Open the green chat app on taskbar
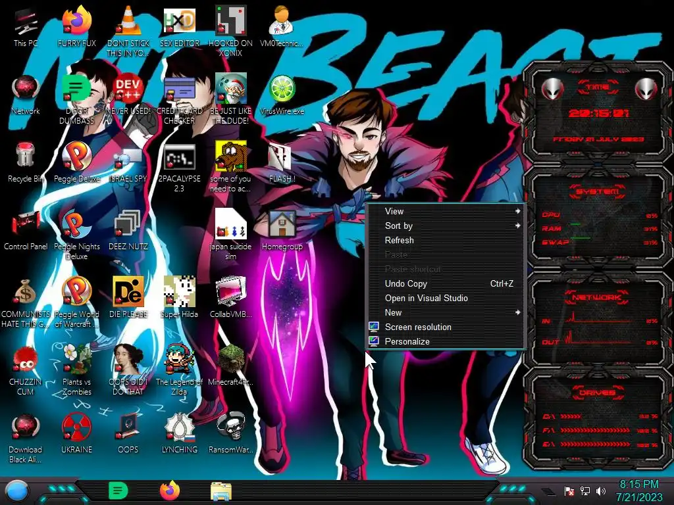The height and width of the screenshot is (505, 674). pos(118,491)
